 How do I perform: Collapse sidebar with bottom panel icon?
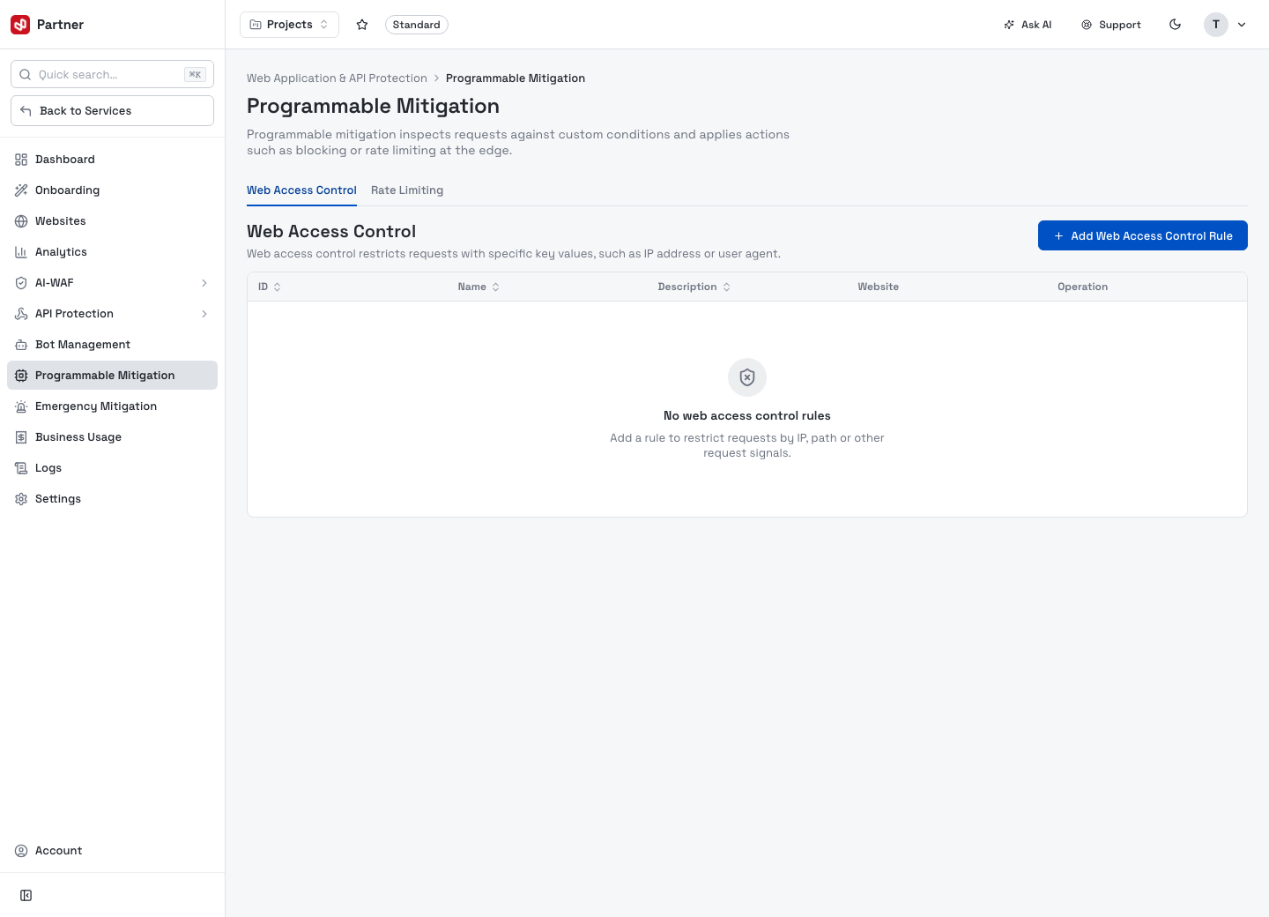(26, 896)
